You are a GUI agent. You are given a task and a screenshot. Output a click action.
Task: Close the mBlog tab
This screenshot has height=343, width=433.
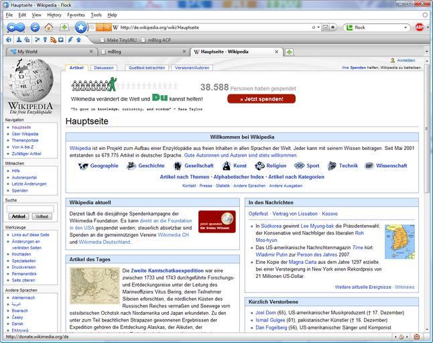click(x=184, y=52)
